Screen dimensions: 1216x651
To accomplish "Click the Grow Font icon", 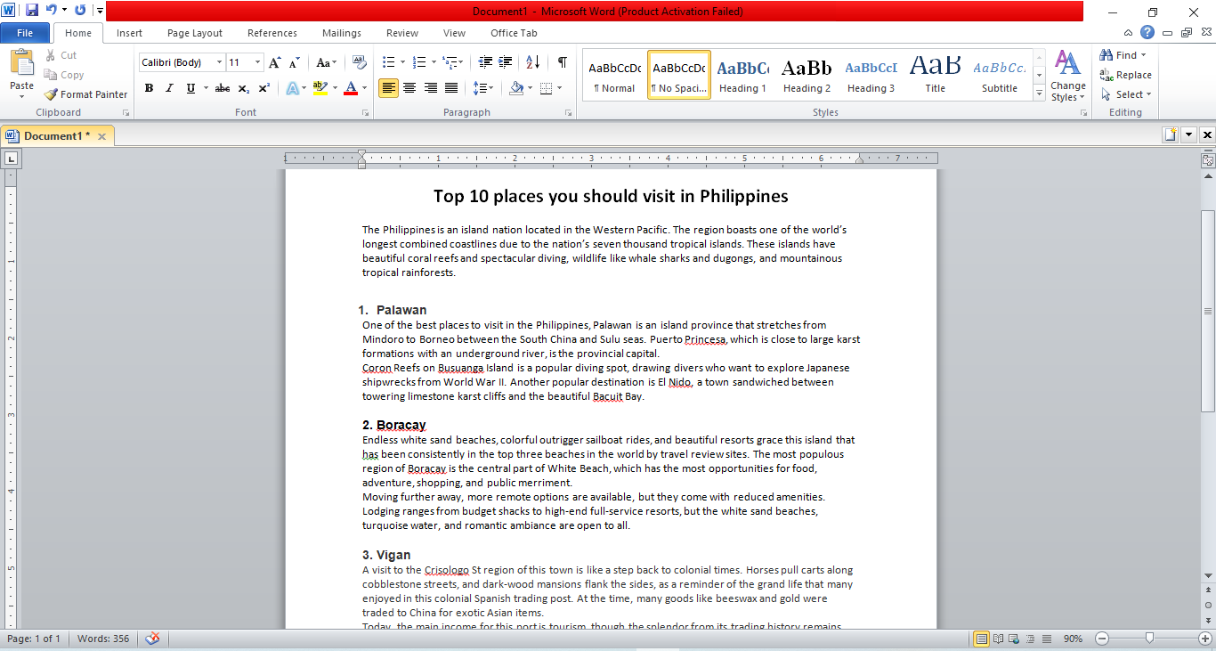I will (x=274, y=62).
